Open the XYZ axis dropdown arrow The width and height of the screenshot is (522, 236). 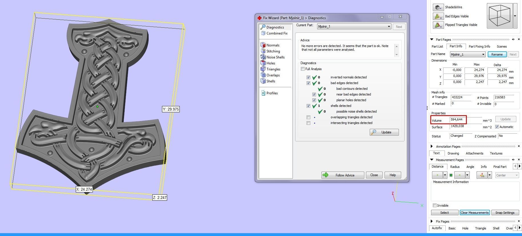point(490,175)
